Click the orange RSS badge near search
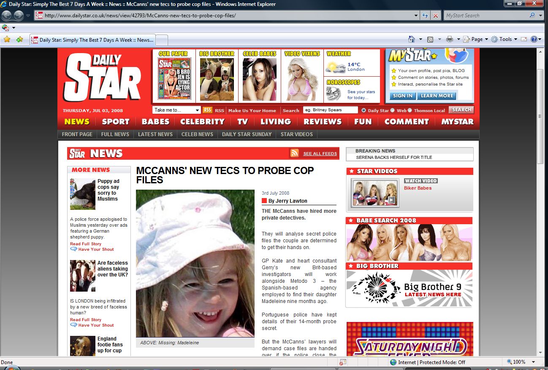This screenshot has width=548, height=370. coord(207,110)
